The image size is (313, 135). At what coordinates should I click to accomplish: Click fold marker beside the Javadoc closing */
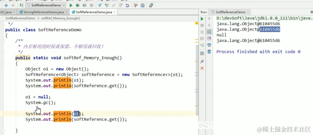[x=3, y=53]
